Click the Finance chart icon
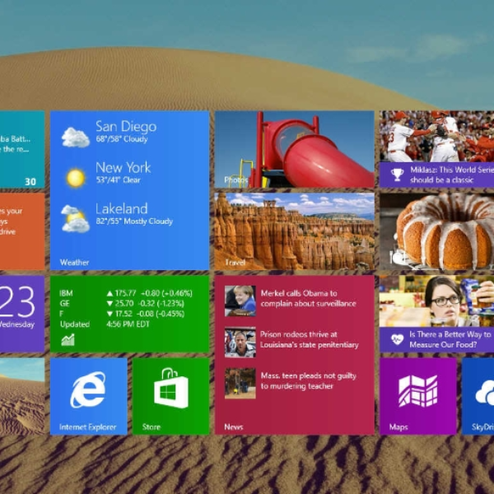The width and height of the screenshot is (494, 494). (68, 339)
